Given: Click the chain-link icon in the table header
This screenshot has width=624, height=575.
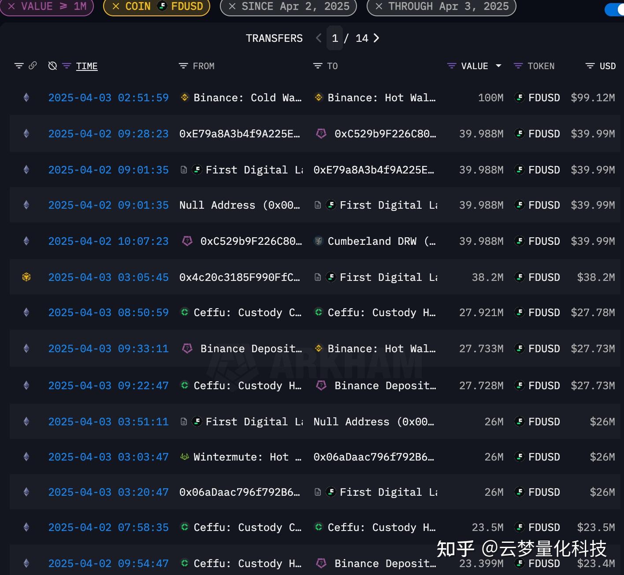Looking at the screenshot, I should point(33,66).
